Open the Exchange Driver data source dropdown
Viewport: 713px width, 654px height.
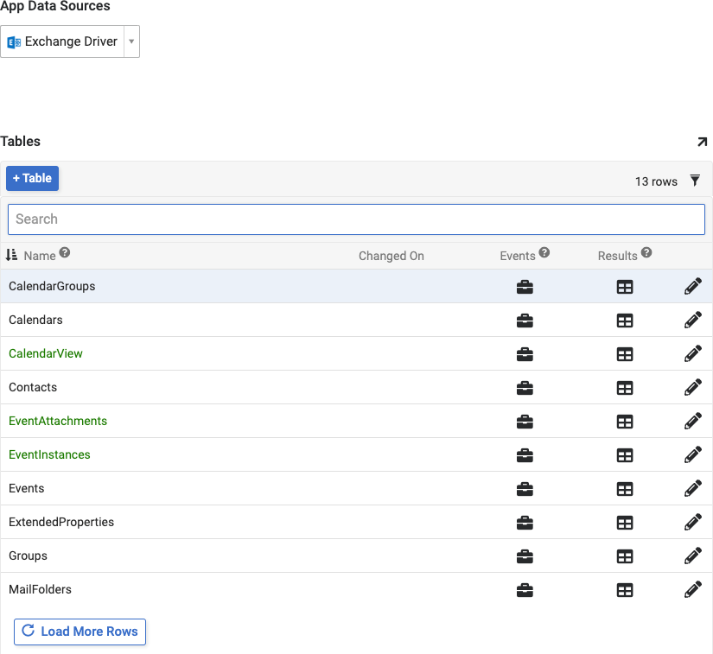click(x=131, y=41)
